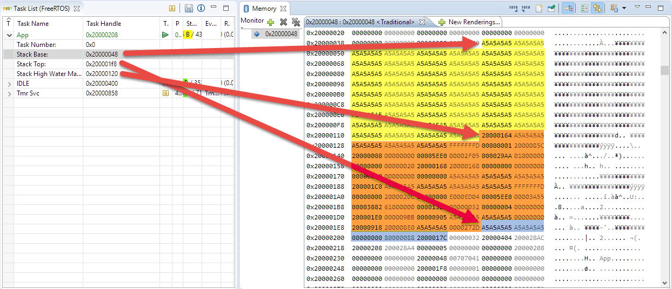The height and width of the screenshot is (289, 672).
Task: Pause the FreeRTOS Task List view updates
Action: (x=172, y=9)
